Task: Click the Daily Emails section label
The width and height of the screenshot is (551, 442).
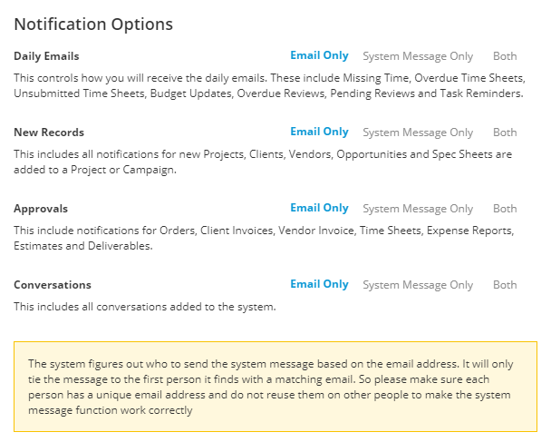Action: (x=46, y=56)
